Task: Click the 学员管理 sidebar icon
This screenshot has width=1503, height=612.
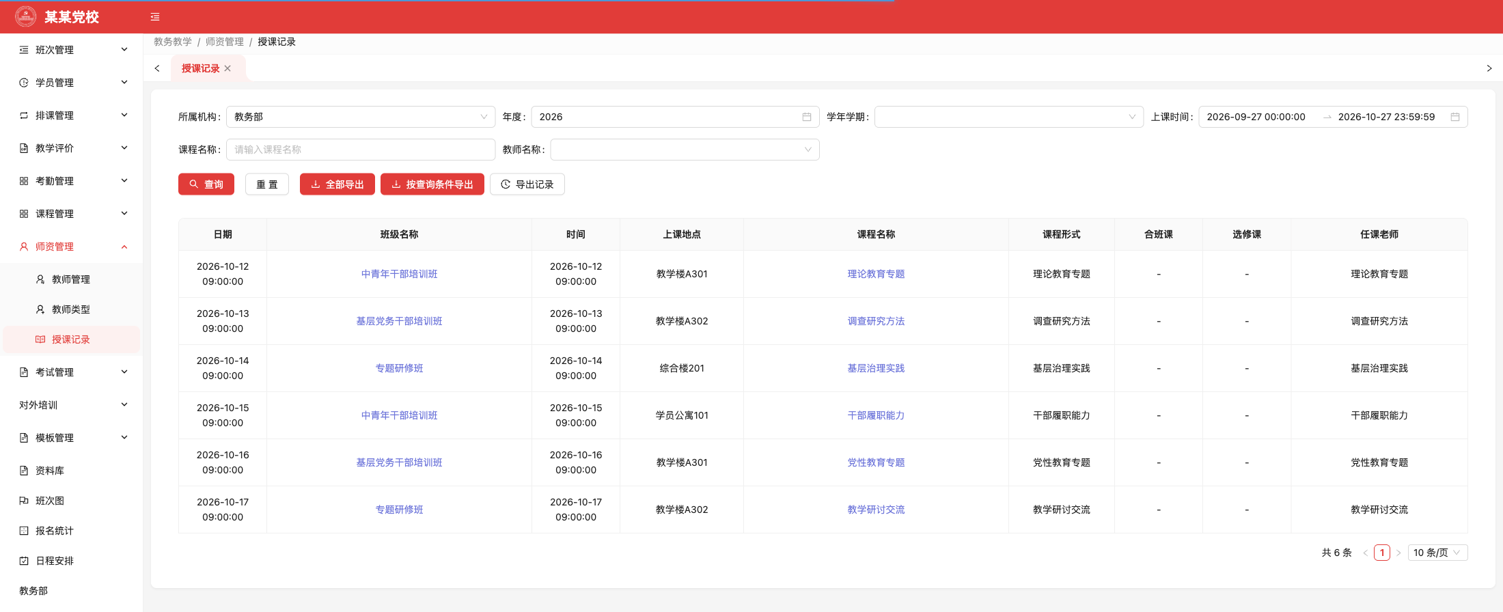Action: point(24,83)
